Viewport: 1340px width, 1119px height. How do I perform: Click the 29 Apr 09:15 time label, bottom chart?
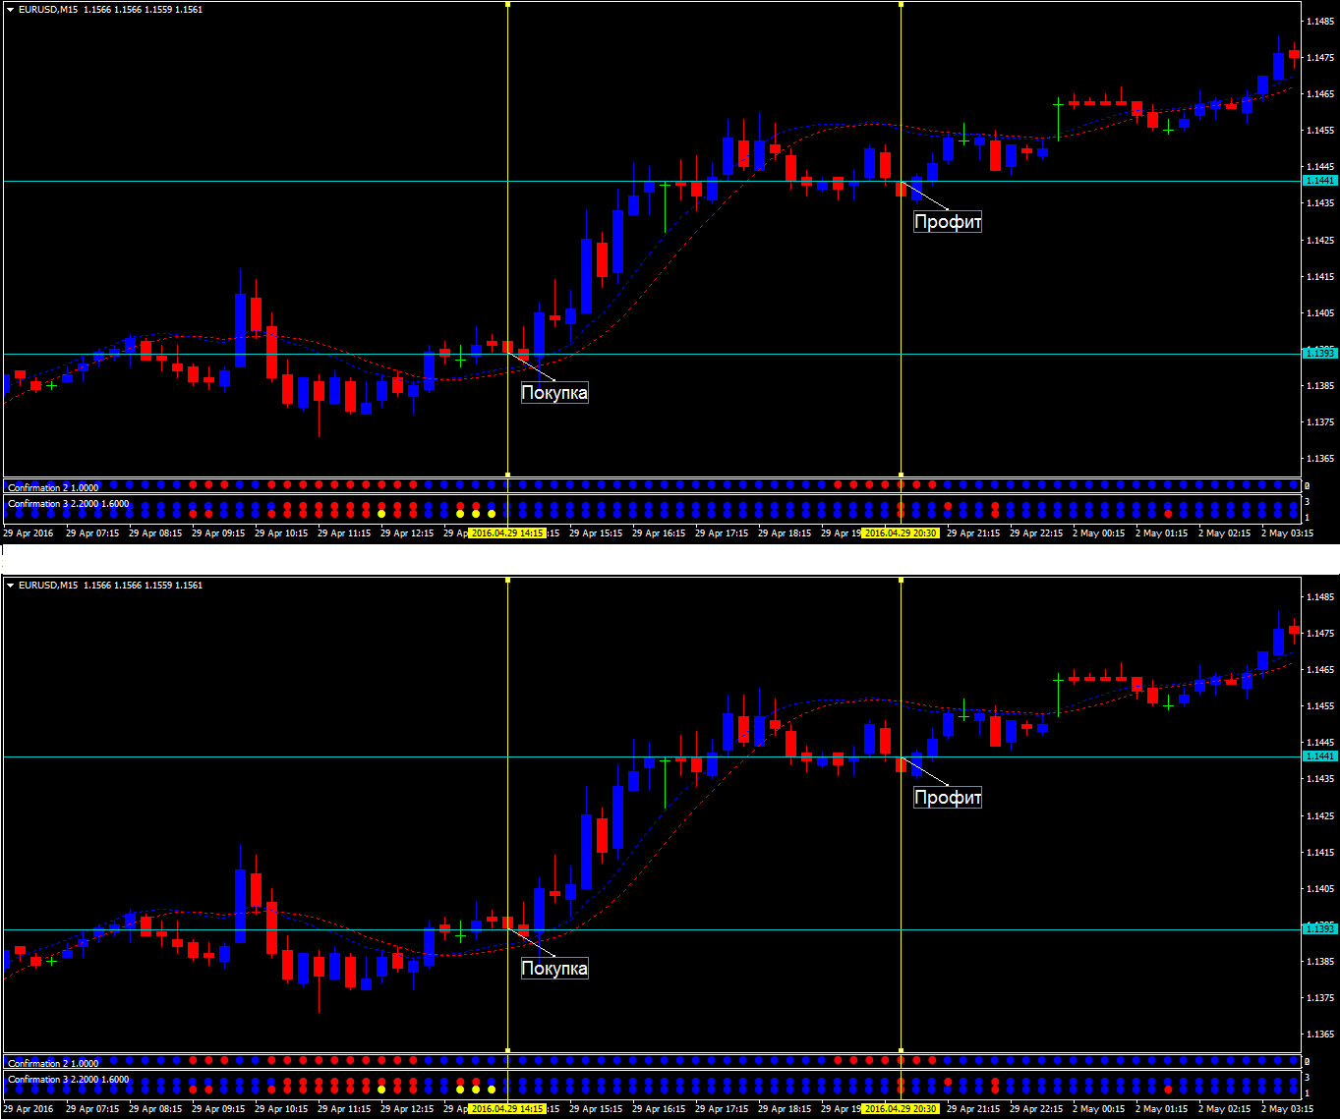218,1109
